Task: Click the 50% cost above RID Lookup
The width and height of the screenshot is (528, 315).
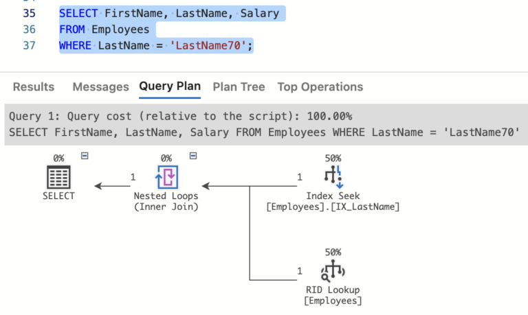Action: tap(333, 252)
